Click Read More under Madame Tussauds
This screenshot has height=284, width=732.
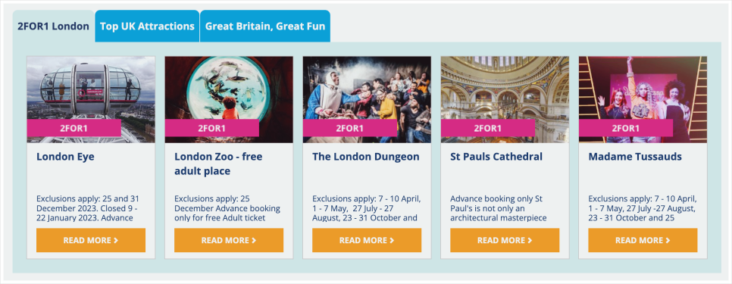643,240
